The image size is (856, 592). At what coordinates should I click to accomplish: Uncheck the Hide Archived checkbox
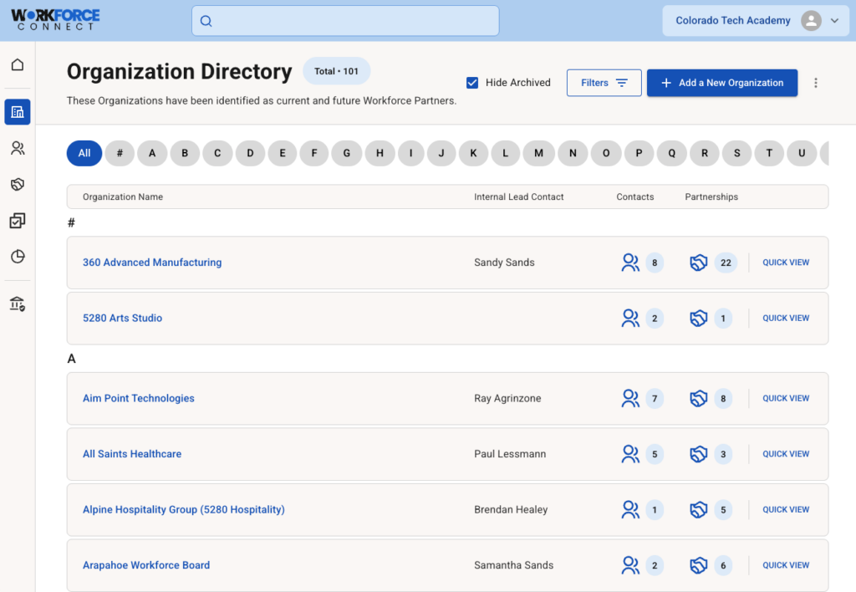(472, 83)
